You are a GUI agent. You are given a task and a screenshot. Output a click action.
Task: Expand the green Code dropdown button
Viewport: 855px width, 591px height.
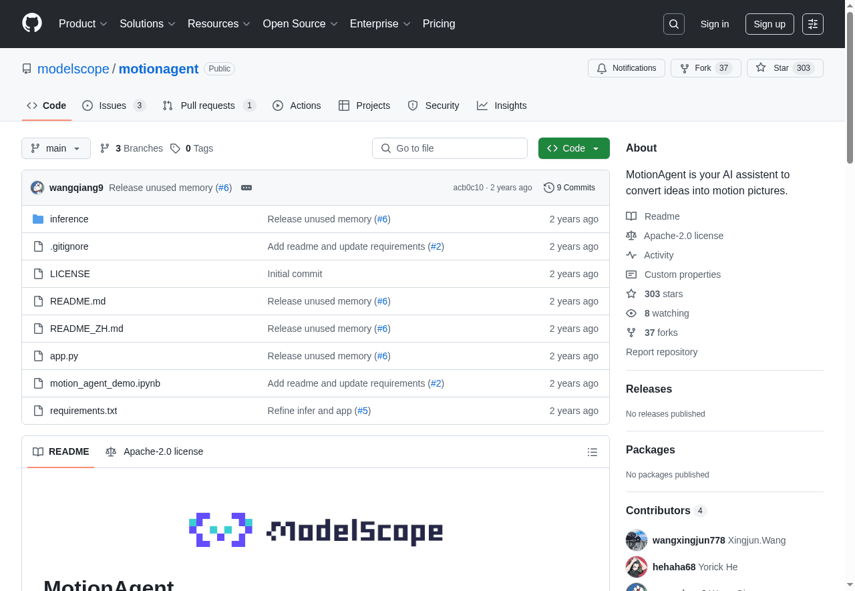pos(574,148)
